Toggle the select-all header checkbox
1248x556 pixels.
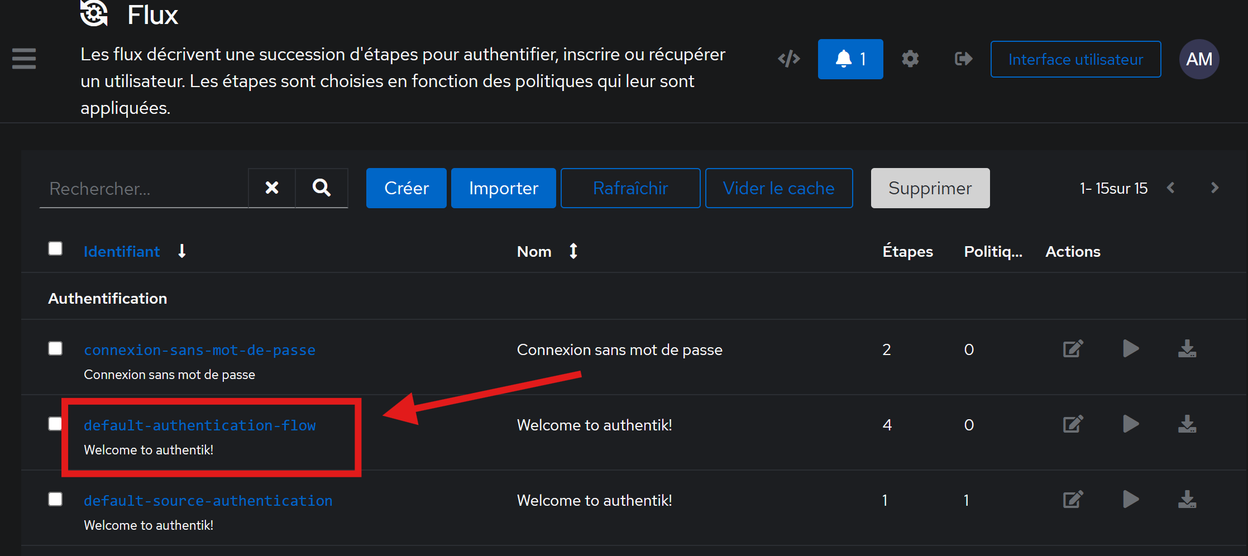[x=55, y=248]
